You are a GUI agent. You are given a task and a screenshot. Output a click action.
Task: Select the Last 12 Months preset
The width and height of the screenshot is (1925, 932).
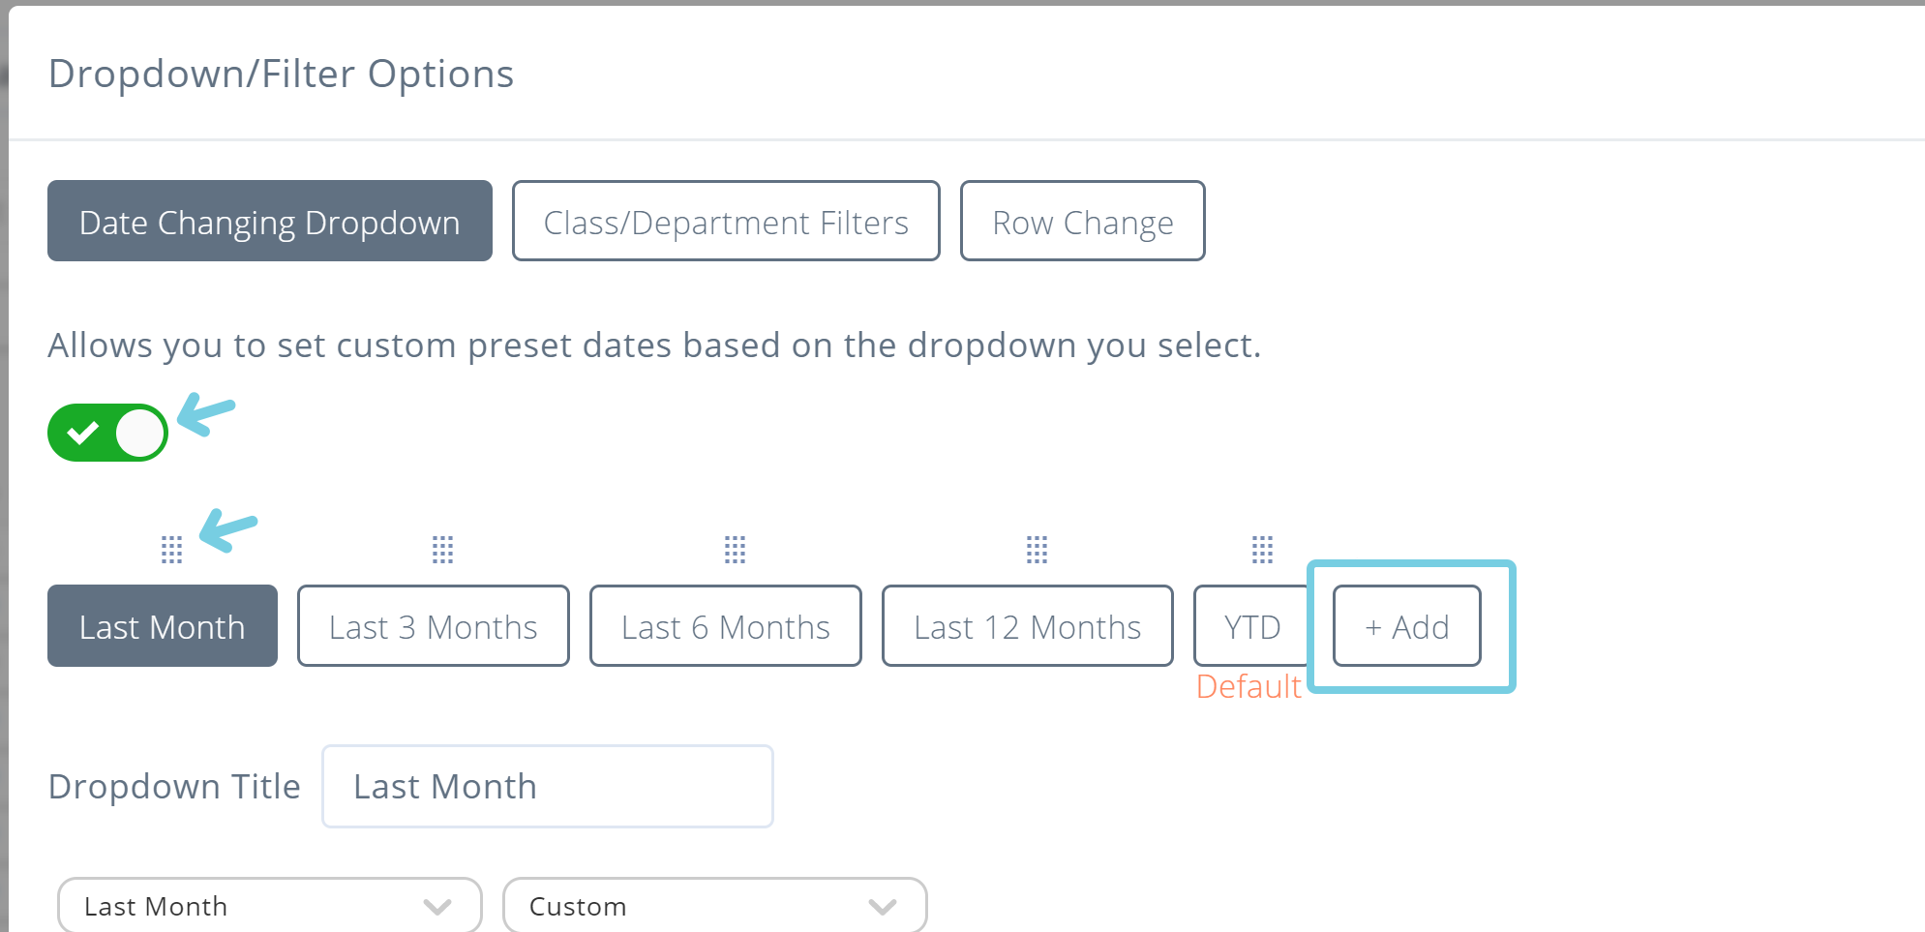point(1027,626)
